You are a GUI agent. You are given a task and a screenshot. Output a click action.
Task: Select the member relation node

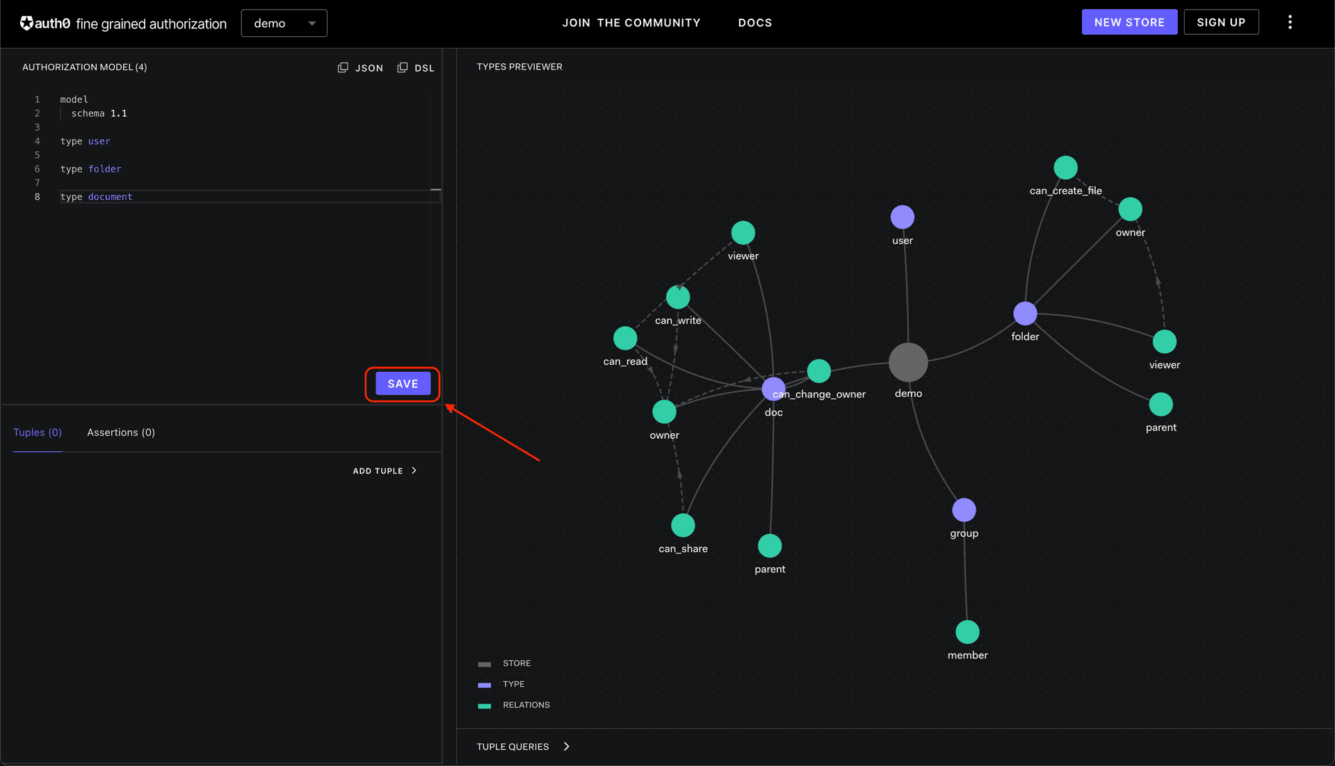pyautogui.click(x=967, y=631)
